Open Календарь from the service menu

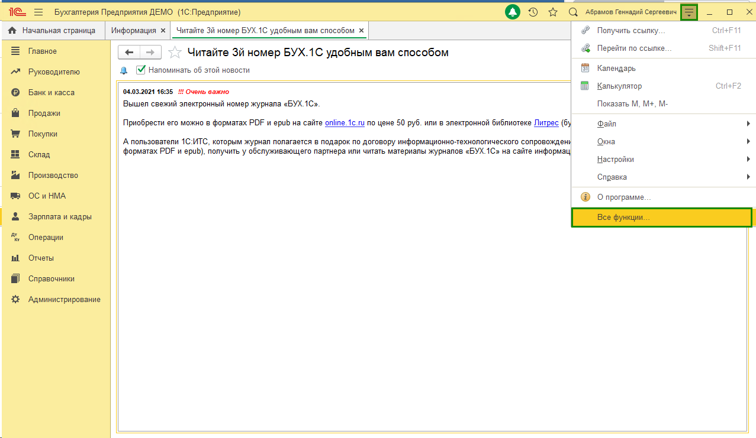pyautogui.click(x=664, y=69)
